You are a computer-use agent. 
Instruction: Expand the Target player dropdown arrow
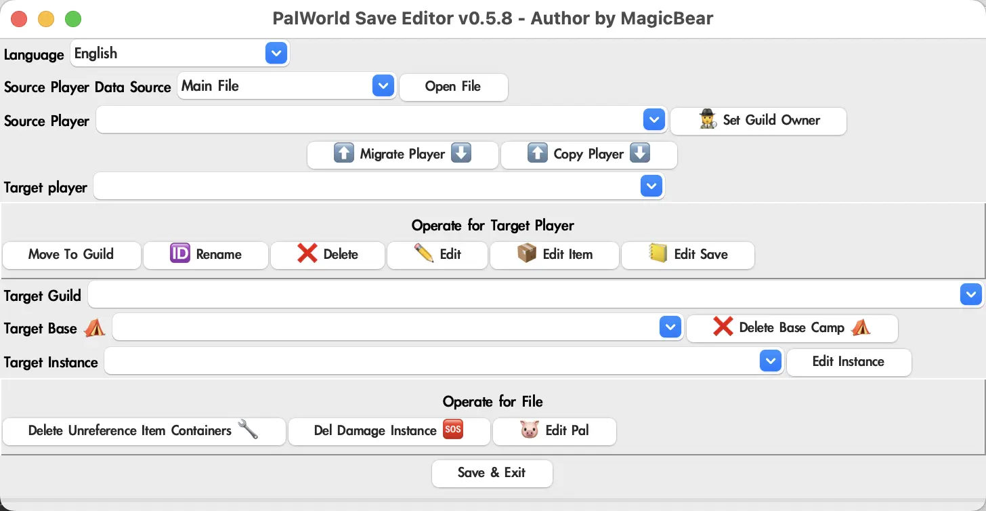pos(651,186)
